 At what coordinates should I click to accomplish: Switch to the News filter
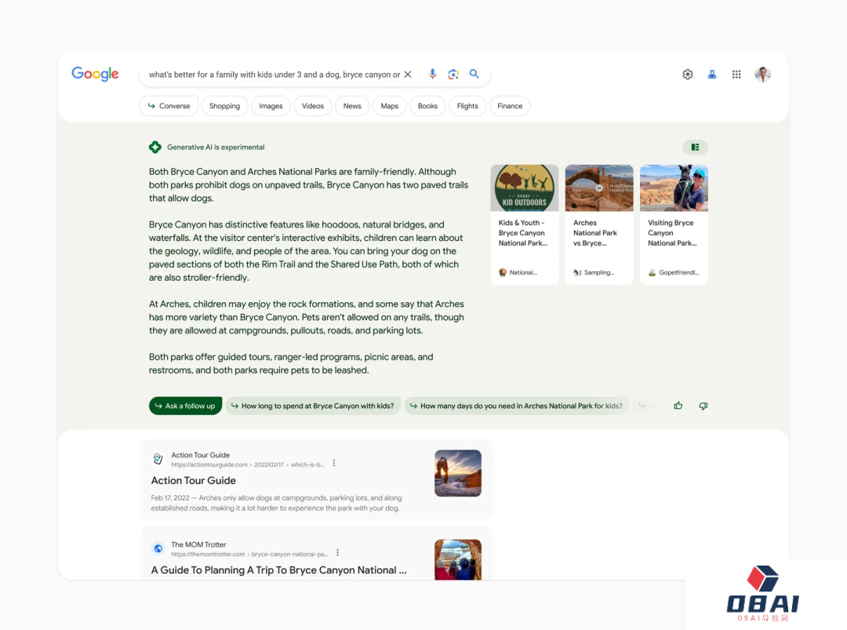[x=352, y=106]
